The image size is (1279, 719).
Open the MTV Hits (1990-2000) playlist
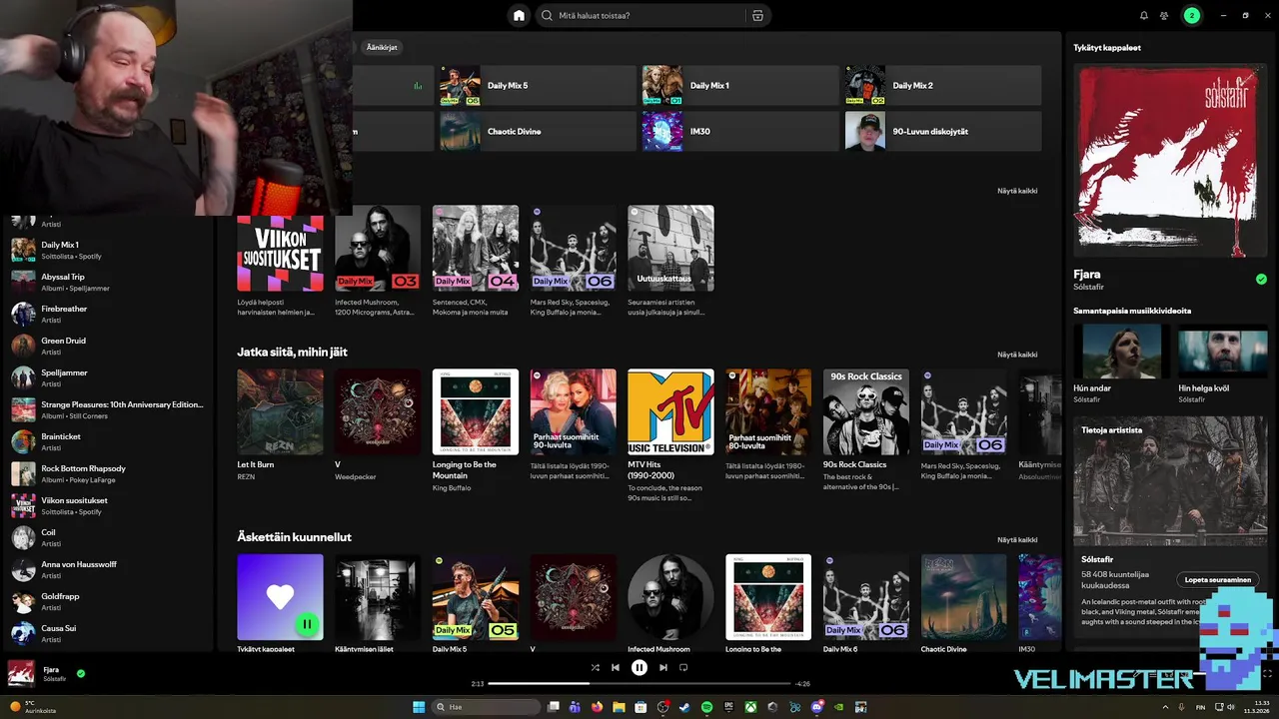tap(670, 412)
